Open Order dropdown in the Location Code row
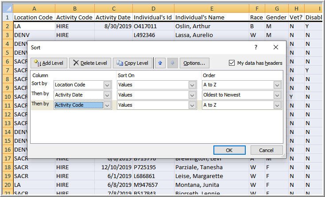Viewport: 325px width, 197px height. click(x=277, y=85)
